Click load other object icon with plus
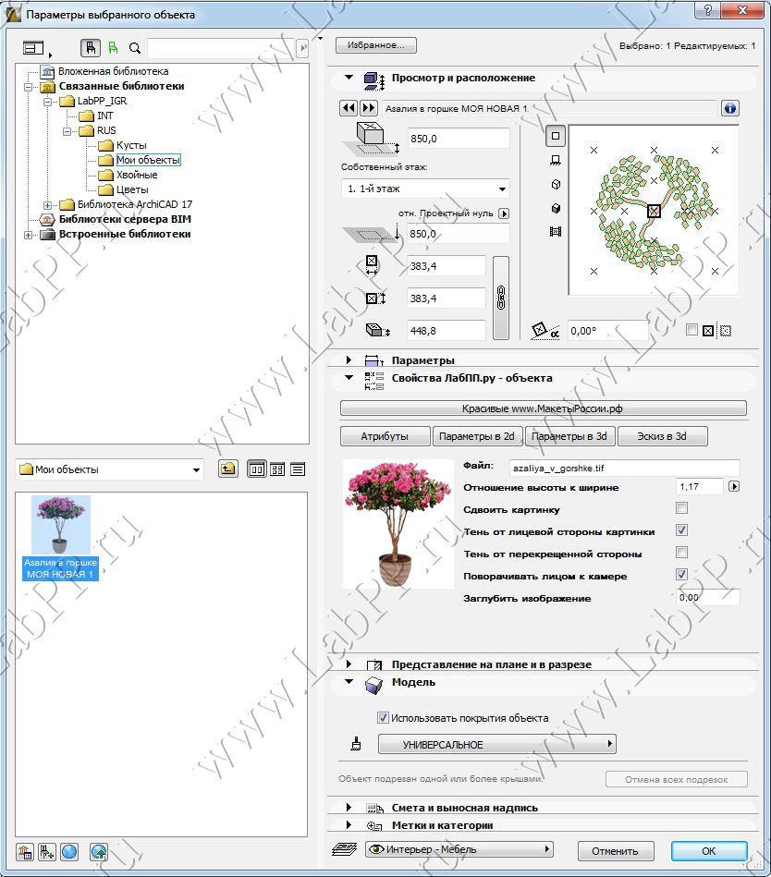Image resolution: width=771 pixels, height=877 pixels. point(46,852)
